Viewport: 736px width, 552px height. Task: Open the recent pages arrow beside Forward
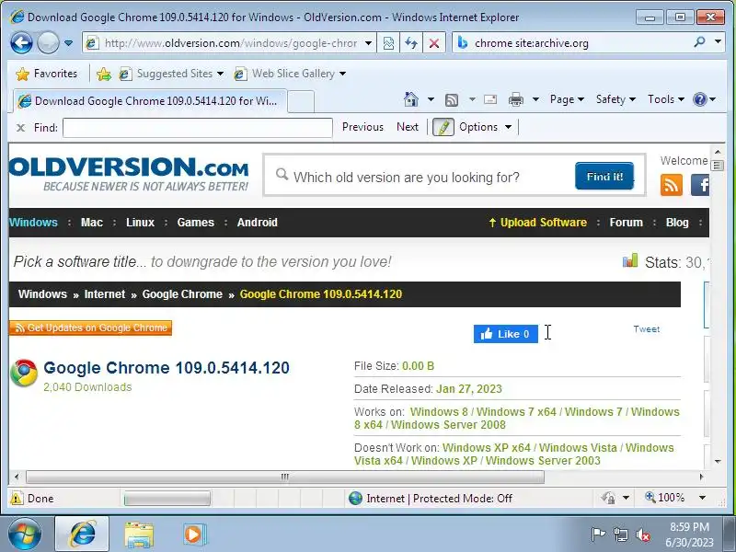[x=68, y=43]
